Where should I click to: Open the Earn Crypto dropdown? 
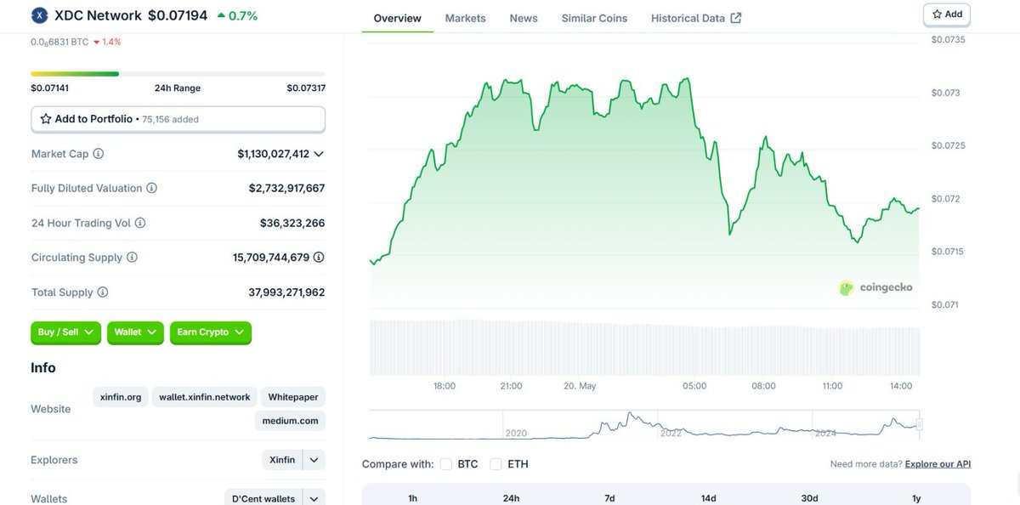click(211, 332)
